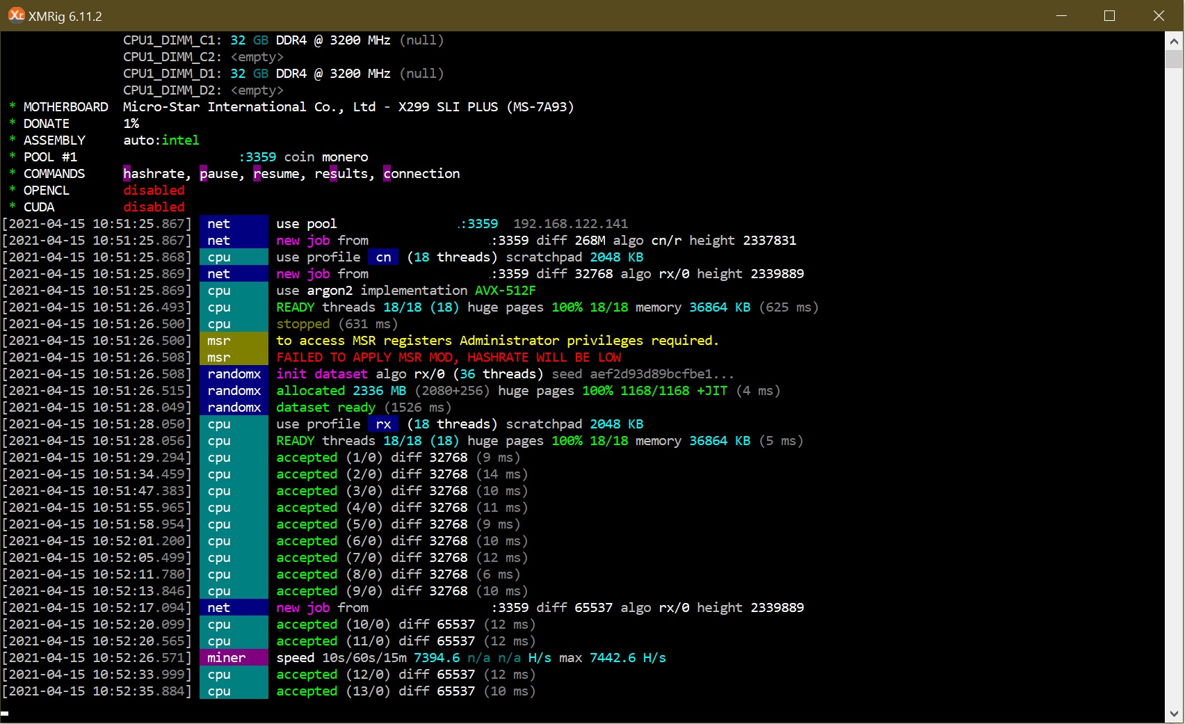Click the vertical scrollbar thumb
The image size is (1185, 724).
[x=1174, y=58]
